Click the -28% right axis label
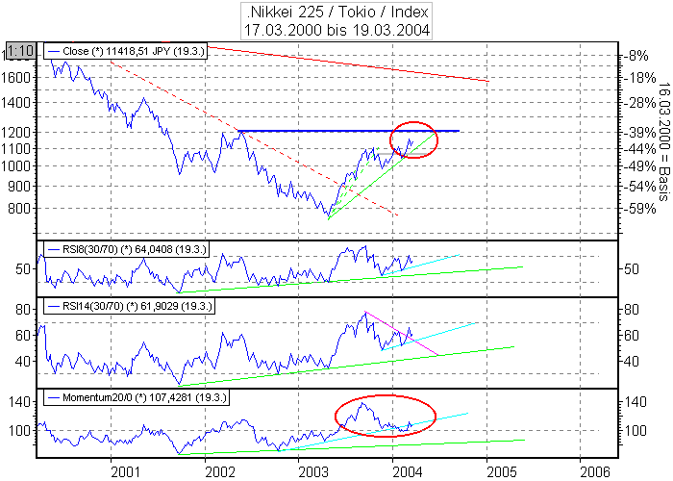Viewport: 673px width, 481px height. click(638, 103)
